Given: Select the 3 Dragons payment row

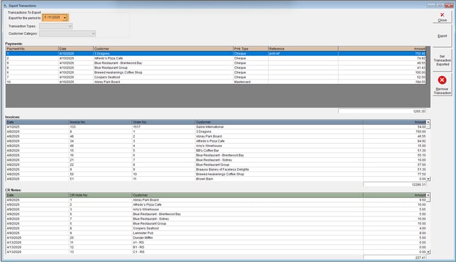Looking at the screenshot, I should 216,54.
